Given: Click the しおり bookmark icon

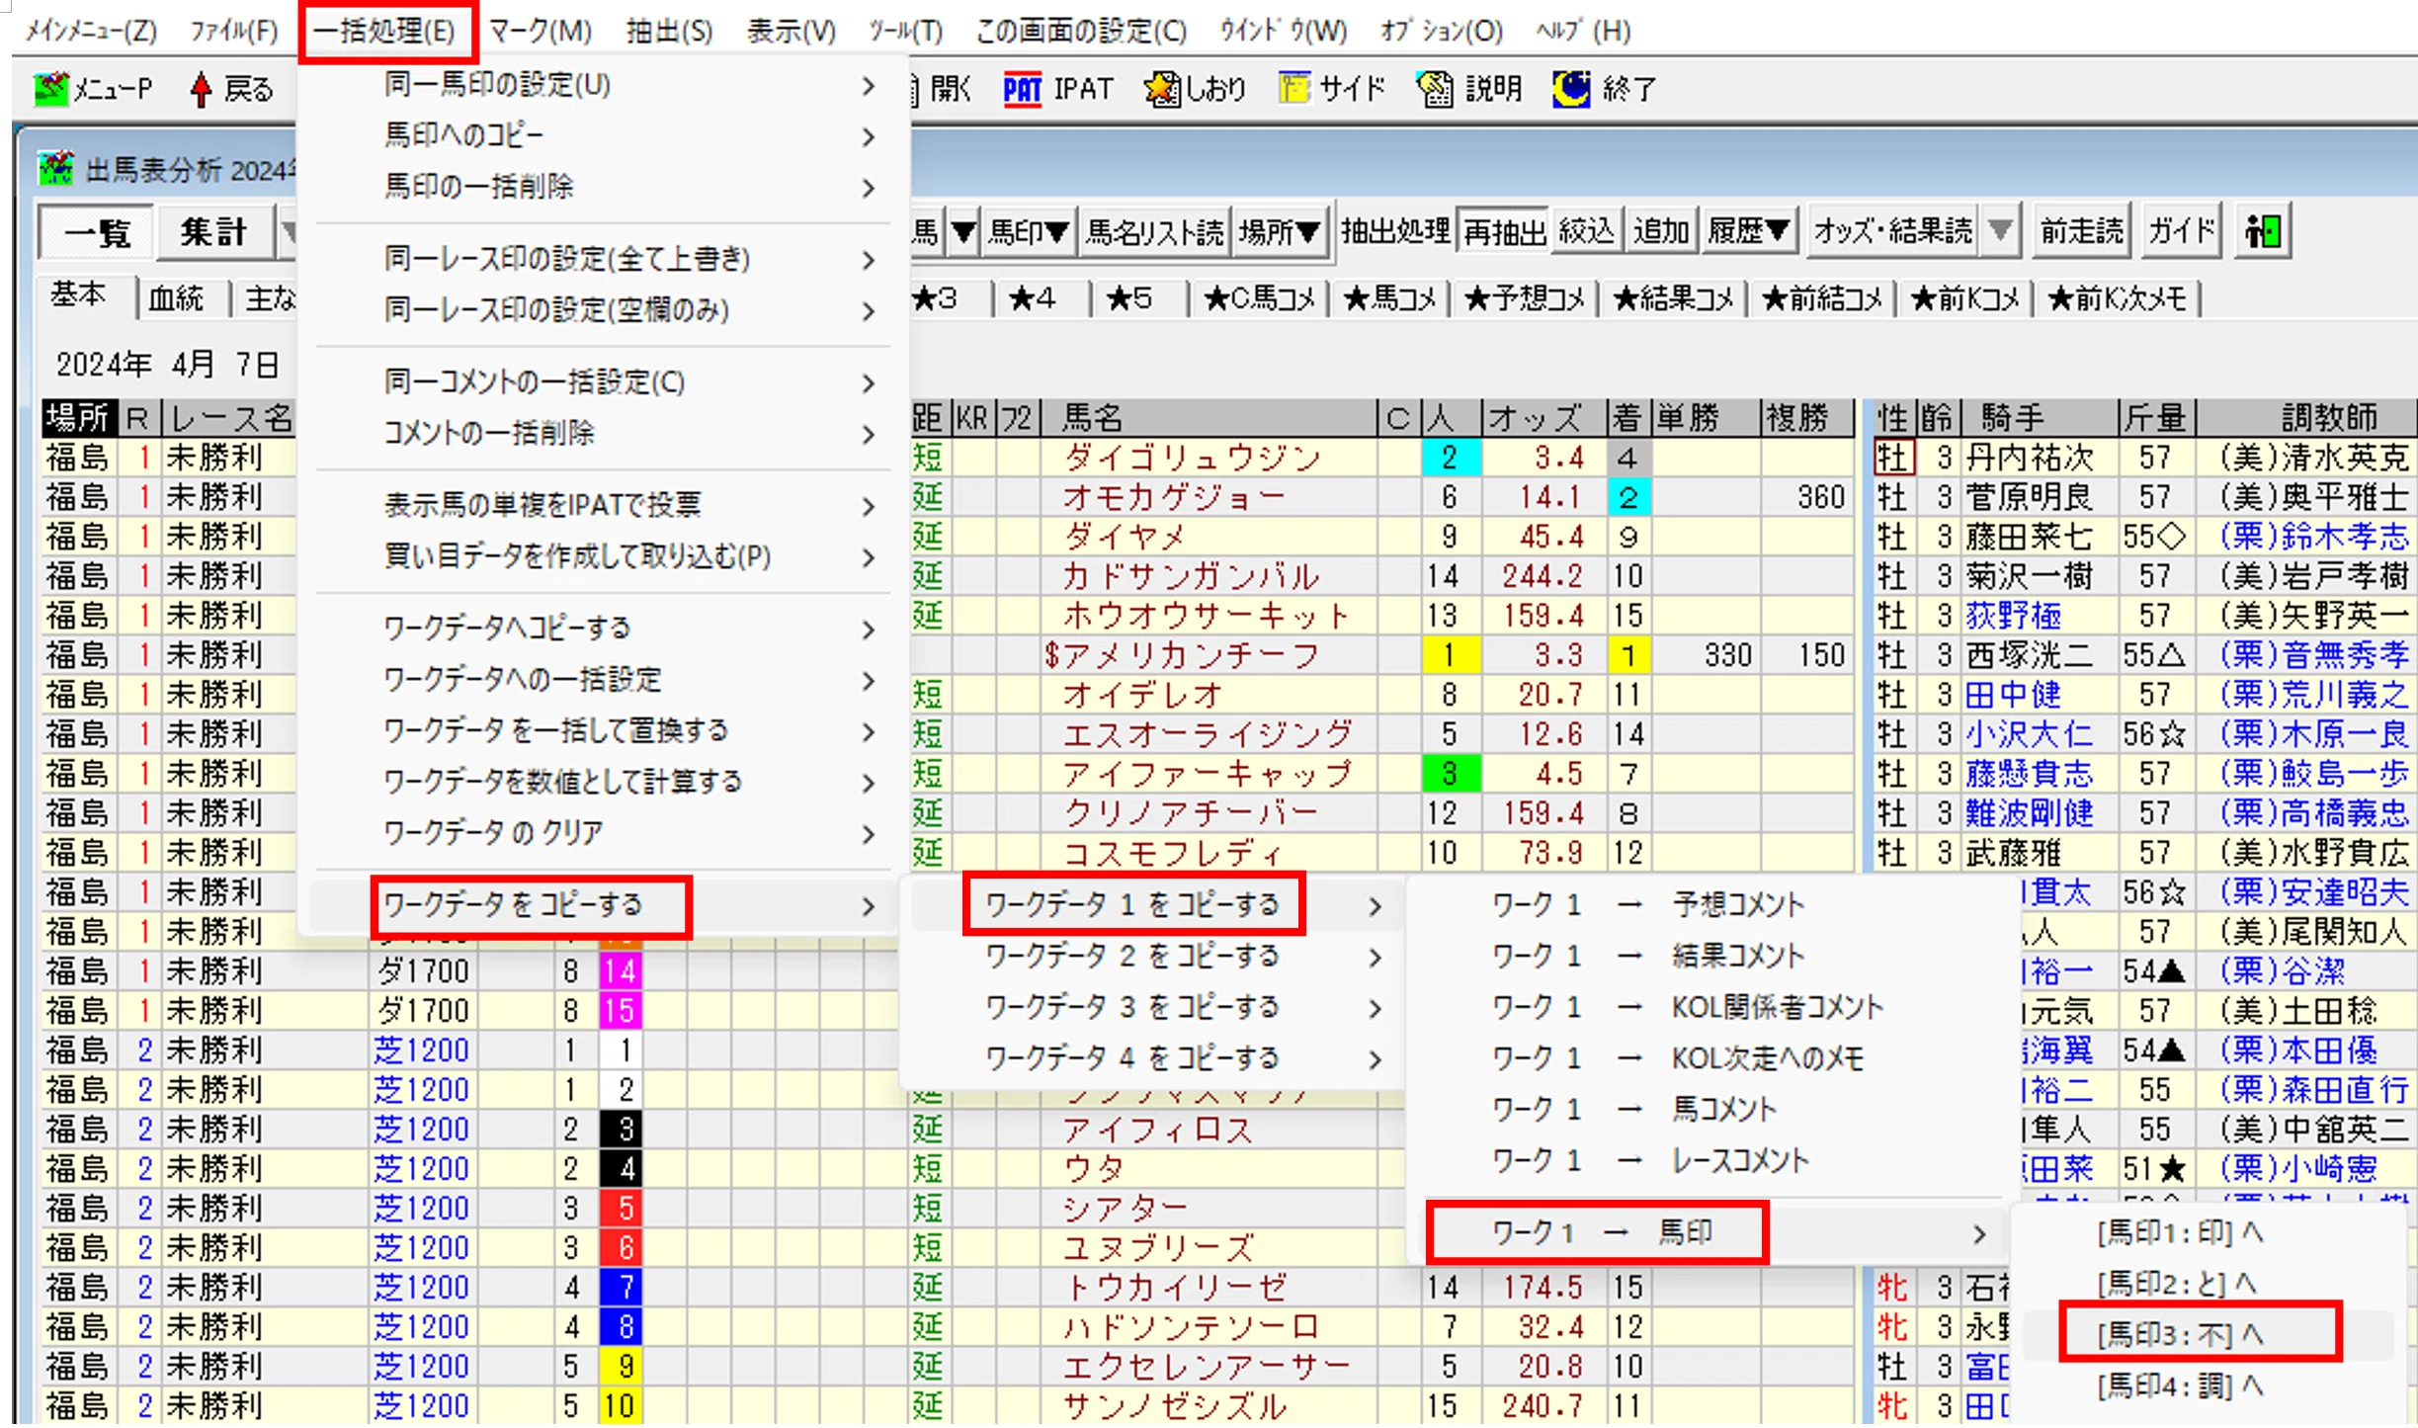Looking at the screenshot, I should (1162, 89).
